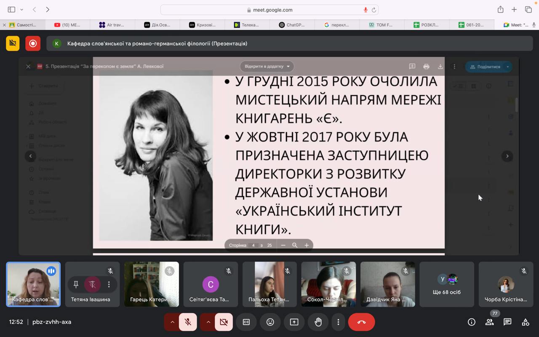Switch to the Самості... tab

(x=24, y=25)
